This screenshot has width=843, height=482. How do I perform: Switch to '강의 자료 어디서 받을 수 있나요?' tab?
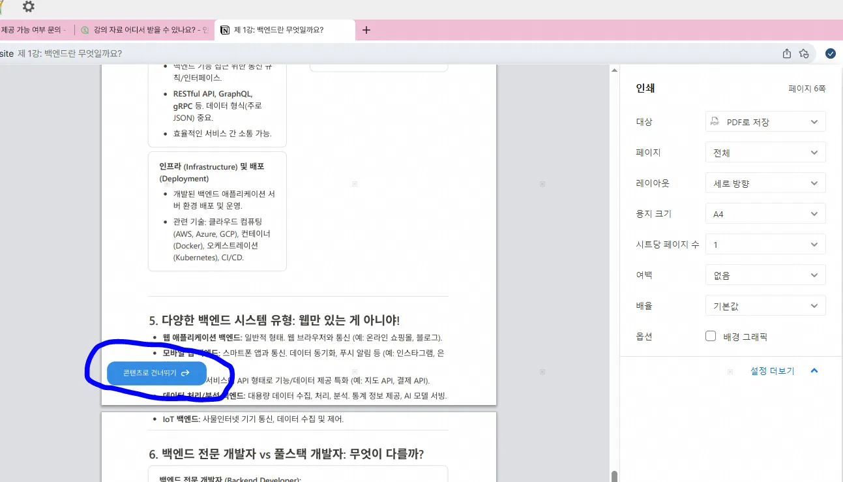(x=145, y=30)
